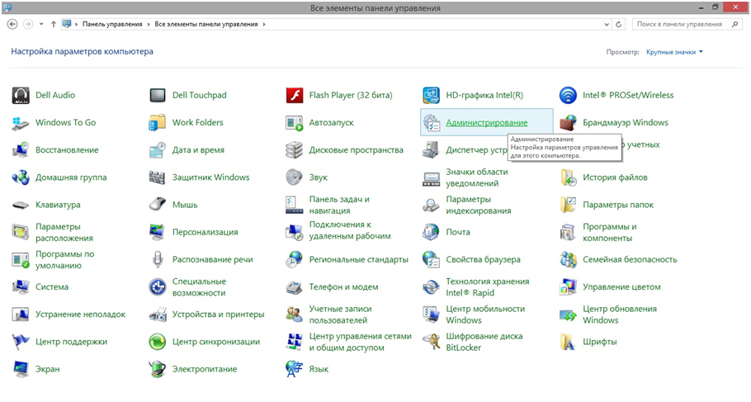This screenshot has height=402, width=751.
Task: Select Панель управления in the breadcrumb
Action: pos(112,25)
